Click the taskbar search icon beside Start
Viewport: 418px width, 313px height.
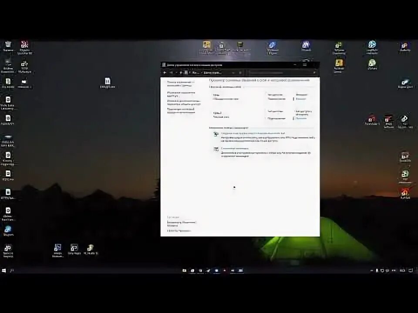12,270
